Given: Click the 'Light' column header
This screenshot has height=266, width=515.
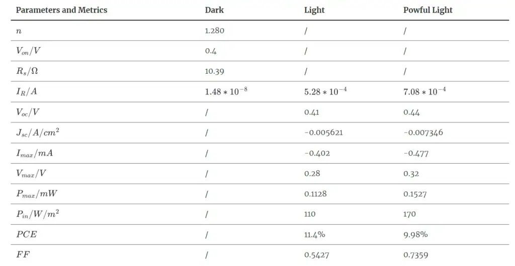Looking at the screenshot, I should pyautogui.click(x=314, y=10).
